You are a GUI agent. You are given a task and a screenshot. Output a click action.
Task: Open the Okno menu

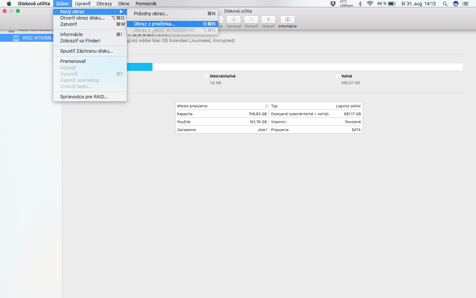tap(124, 4)
